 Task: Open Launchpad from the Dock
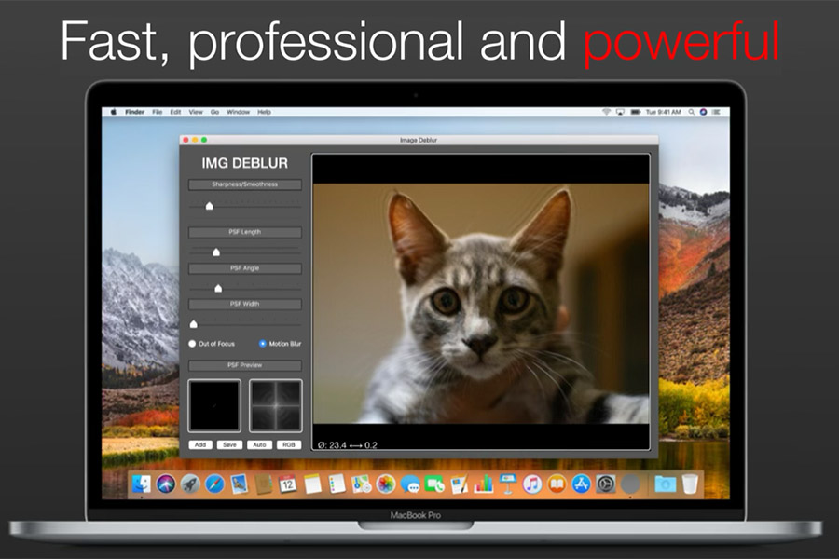point(189,482)
